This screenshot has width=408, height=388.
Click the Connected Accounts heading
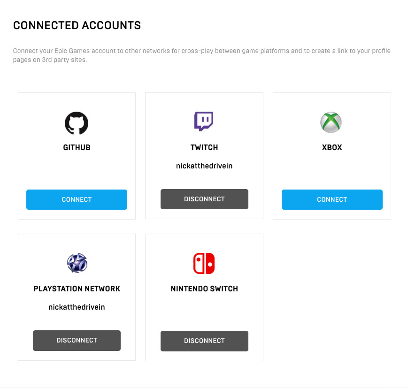(77, 25)
